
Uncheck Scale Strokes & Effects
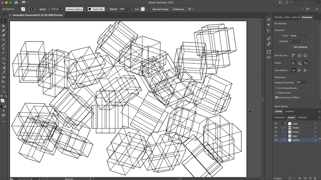(x=276, y=97)
